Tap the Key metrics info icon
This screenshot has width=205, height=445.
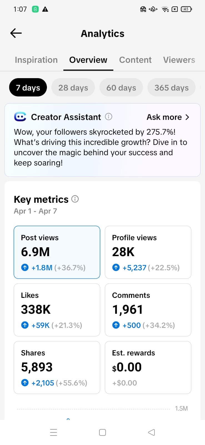(x=75, y=199)
